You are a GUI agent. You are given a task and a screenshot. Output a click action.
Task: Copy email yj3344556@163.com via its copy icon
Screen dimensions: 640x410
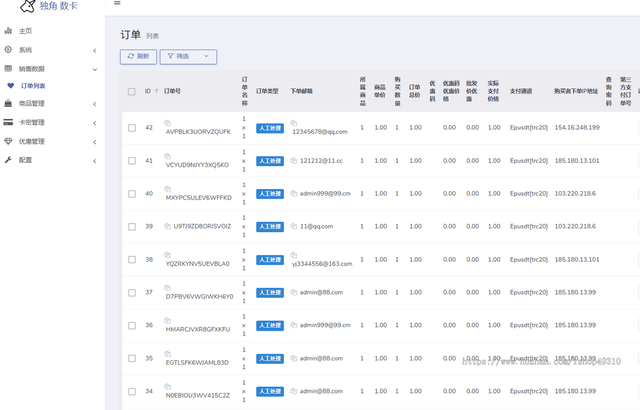click(294, 255)
